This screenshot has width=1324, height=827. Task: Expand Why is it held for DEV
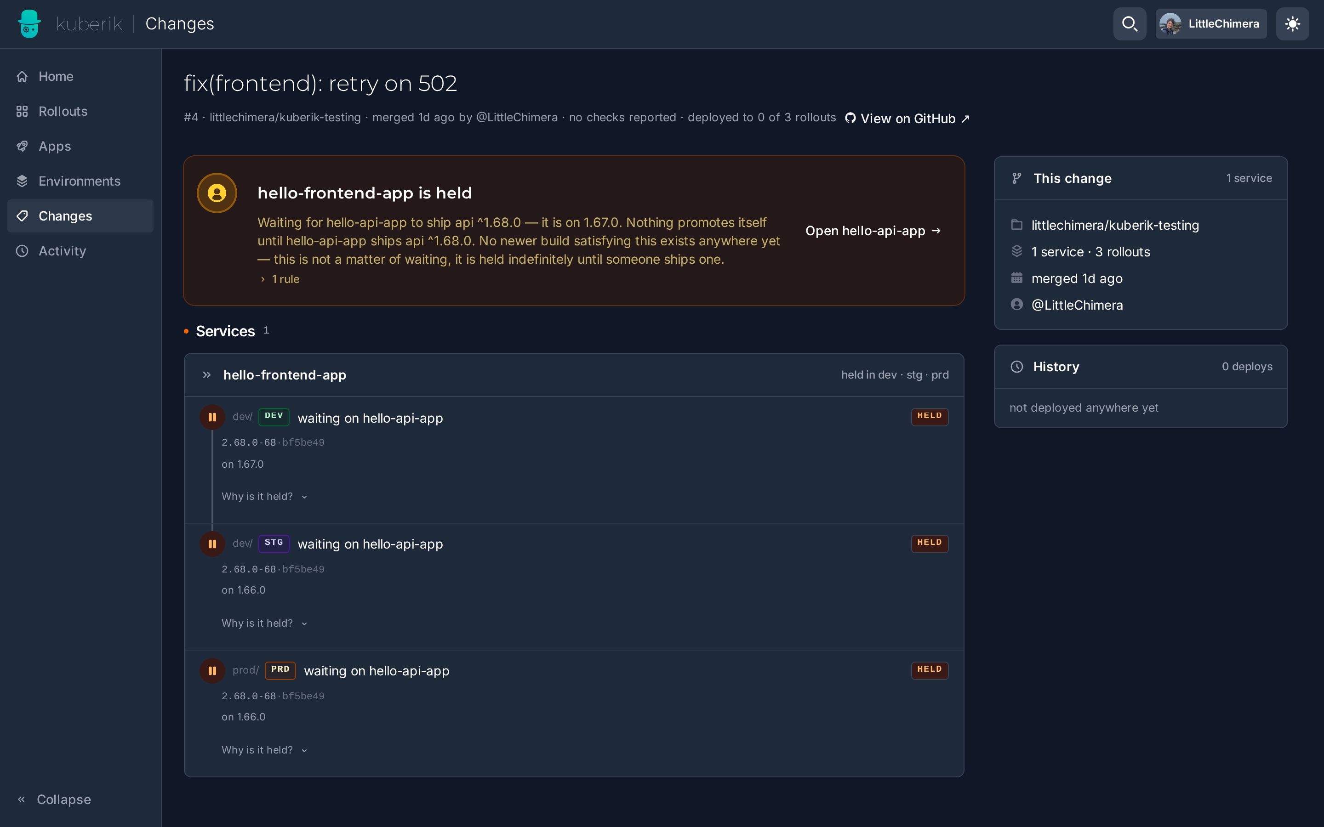pos(265,496)
